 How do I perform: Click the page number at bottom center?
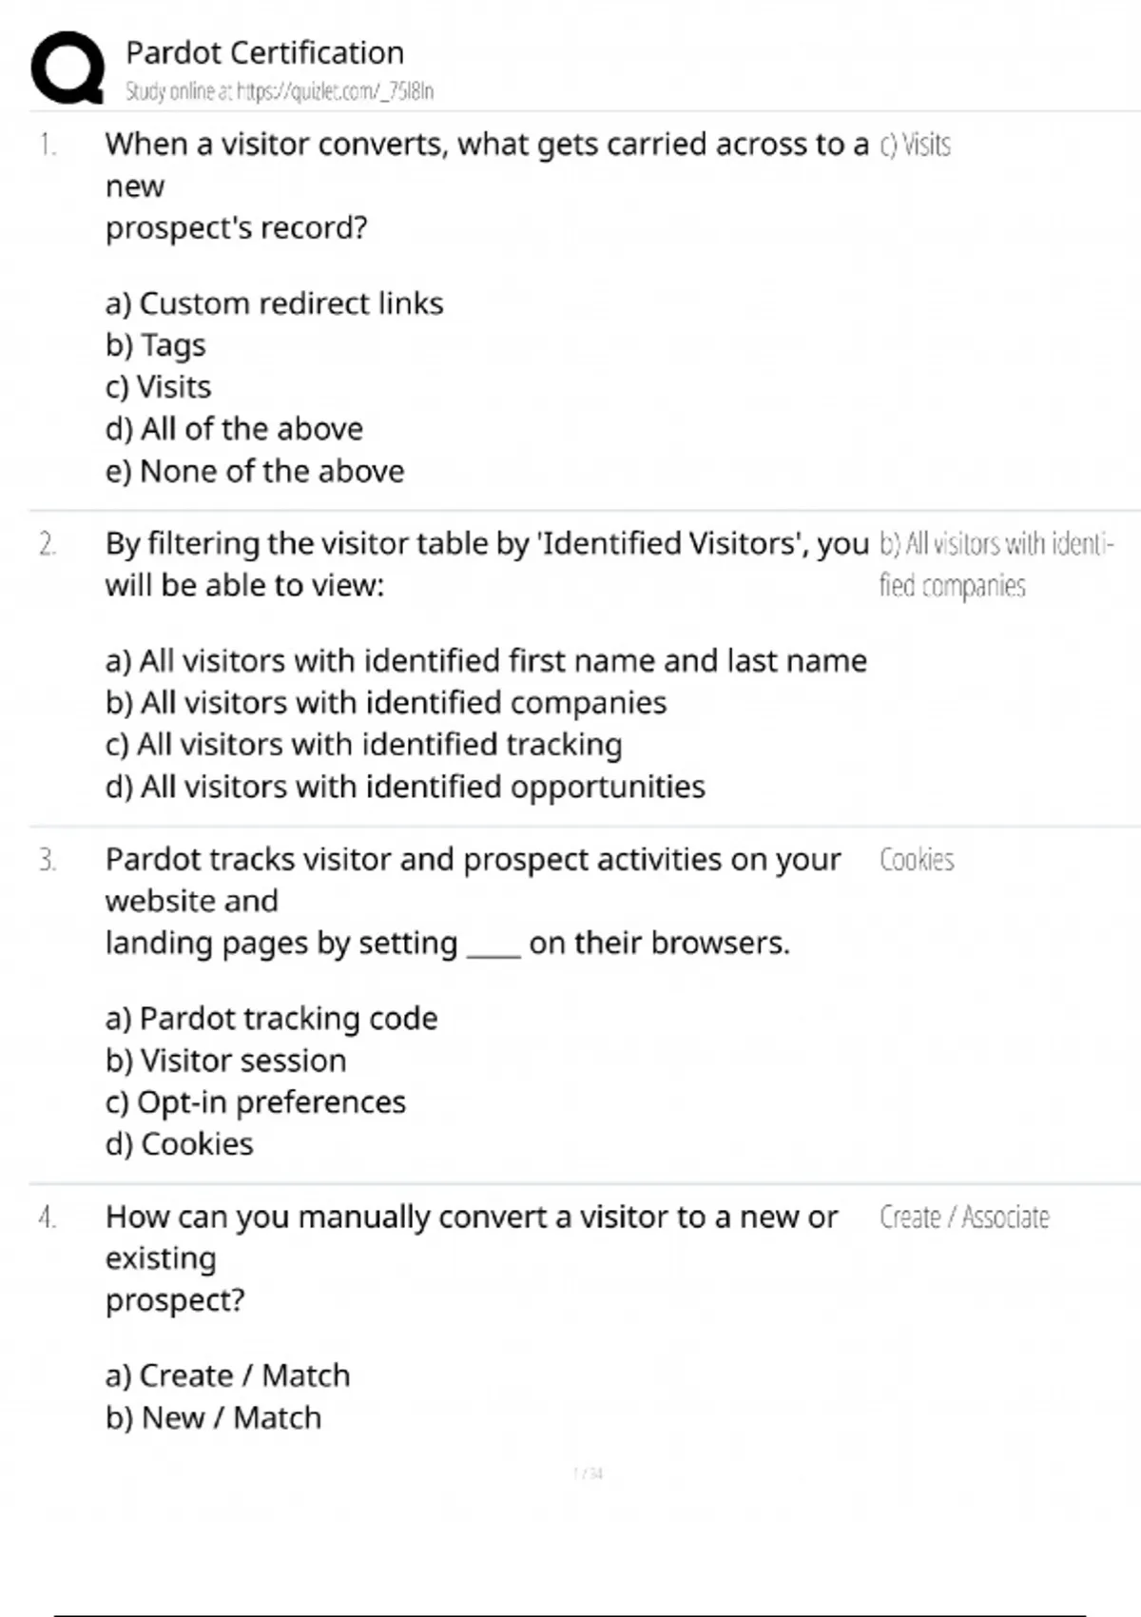[589, 1473]
